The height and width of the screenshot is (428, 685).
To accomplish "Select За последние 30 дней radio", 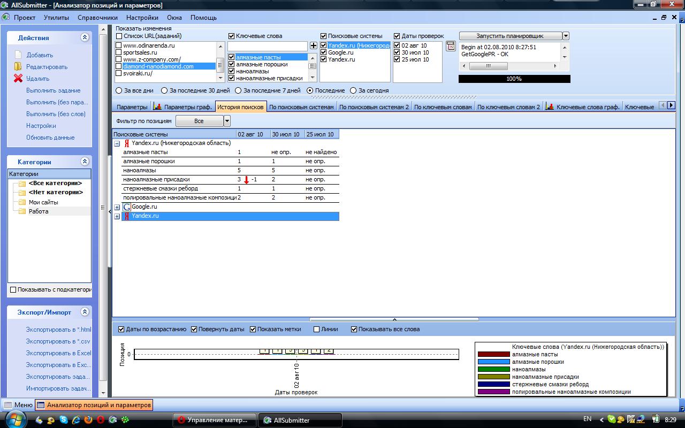I will pyautogui.click(x=165, y=90).
